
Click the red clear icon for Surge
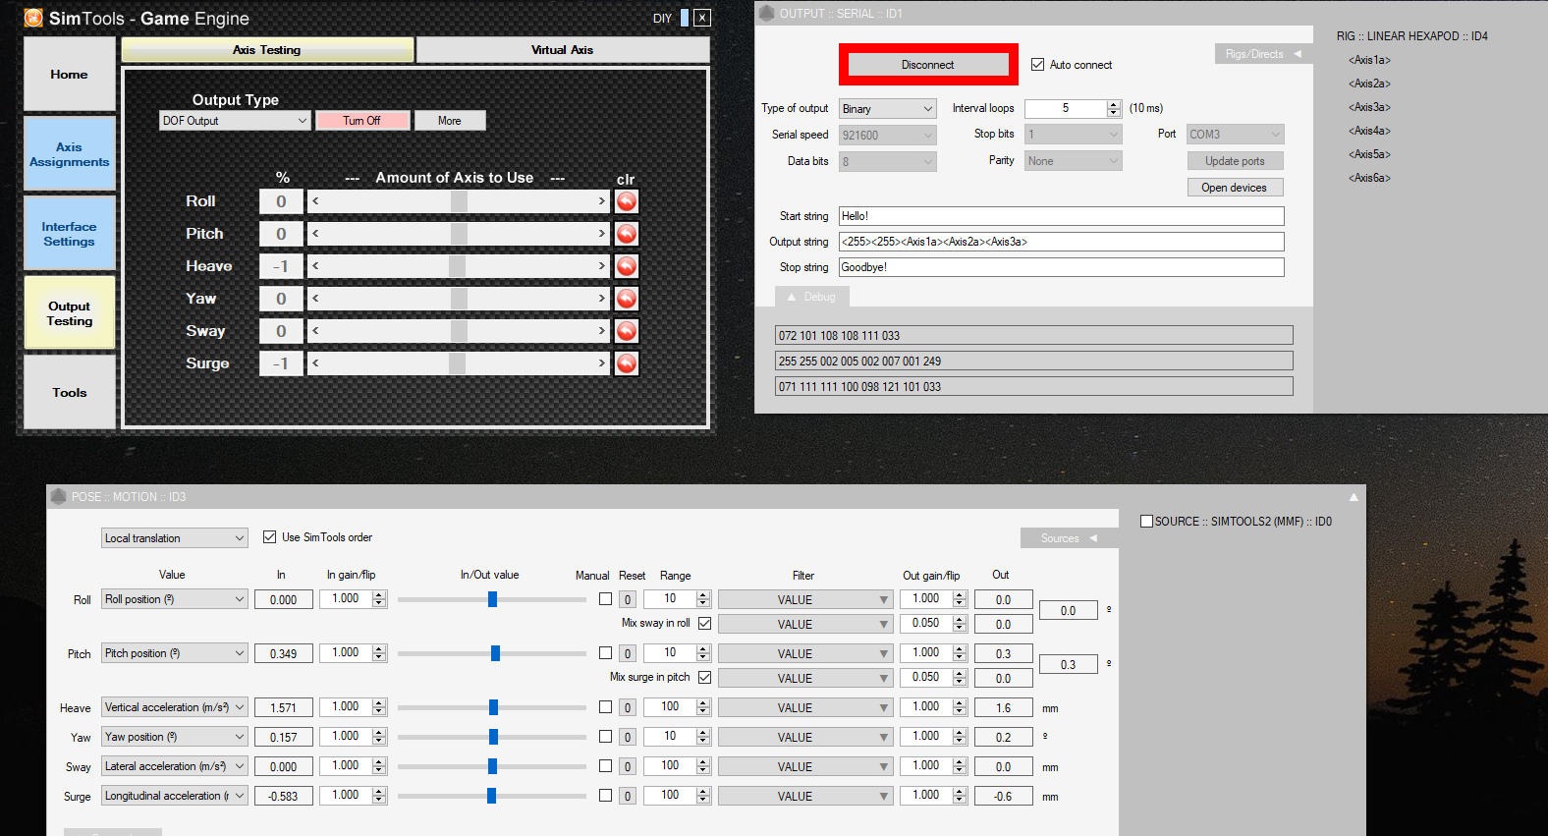pos(626,363)
